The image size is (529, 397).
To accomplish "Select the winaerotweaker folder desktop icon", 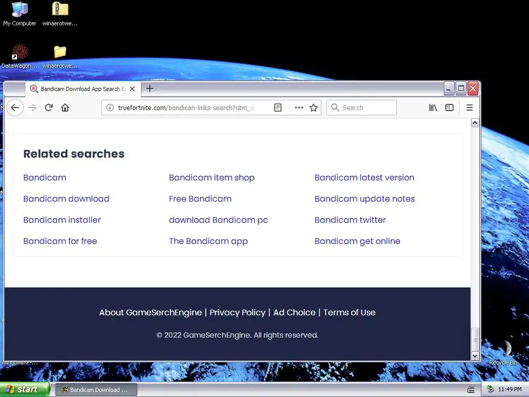I will point(60,56).
